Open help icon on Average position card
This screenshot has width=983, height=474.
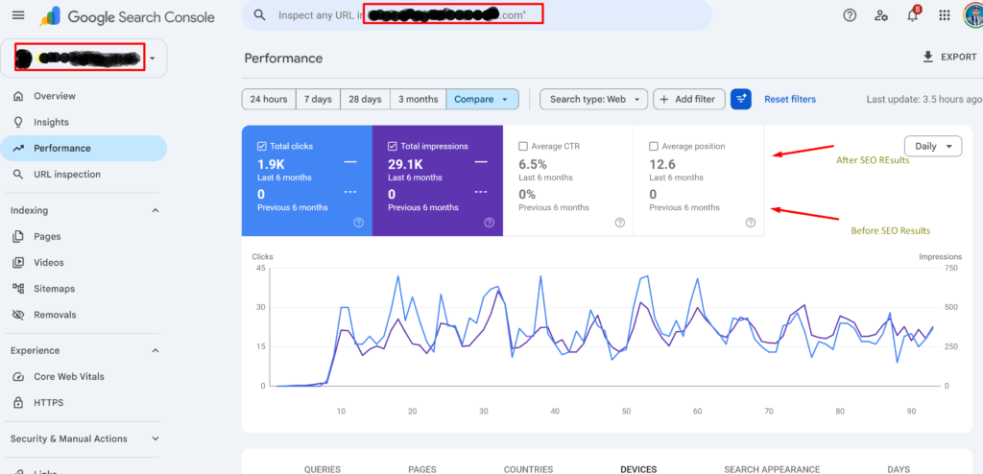tap(751, 222)
